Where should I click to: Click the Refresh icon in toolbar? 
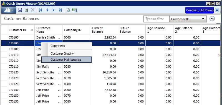click(x=26, y=10)
